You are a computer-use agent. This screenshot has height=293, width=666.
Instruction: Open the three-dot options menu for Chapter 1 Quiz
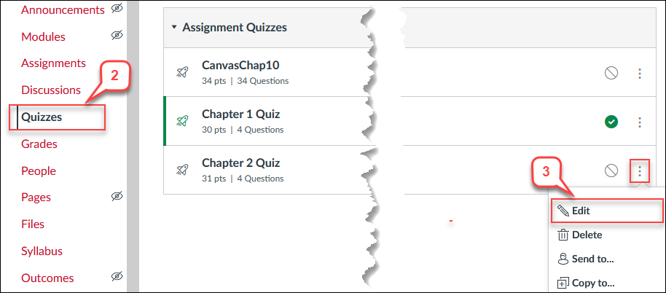(640, 122)
